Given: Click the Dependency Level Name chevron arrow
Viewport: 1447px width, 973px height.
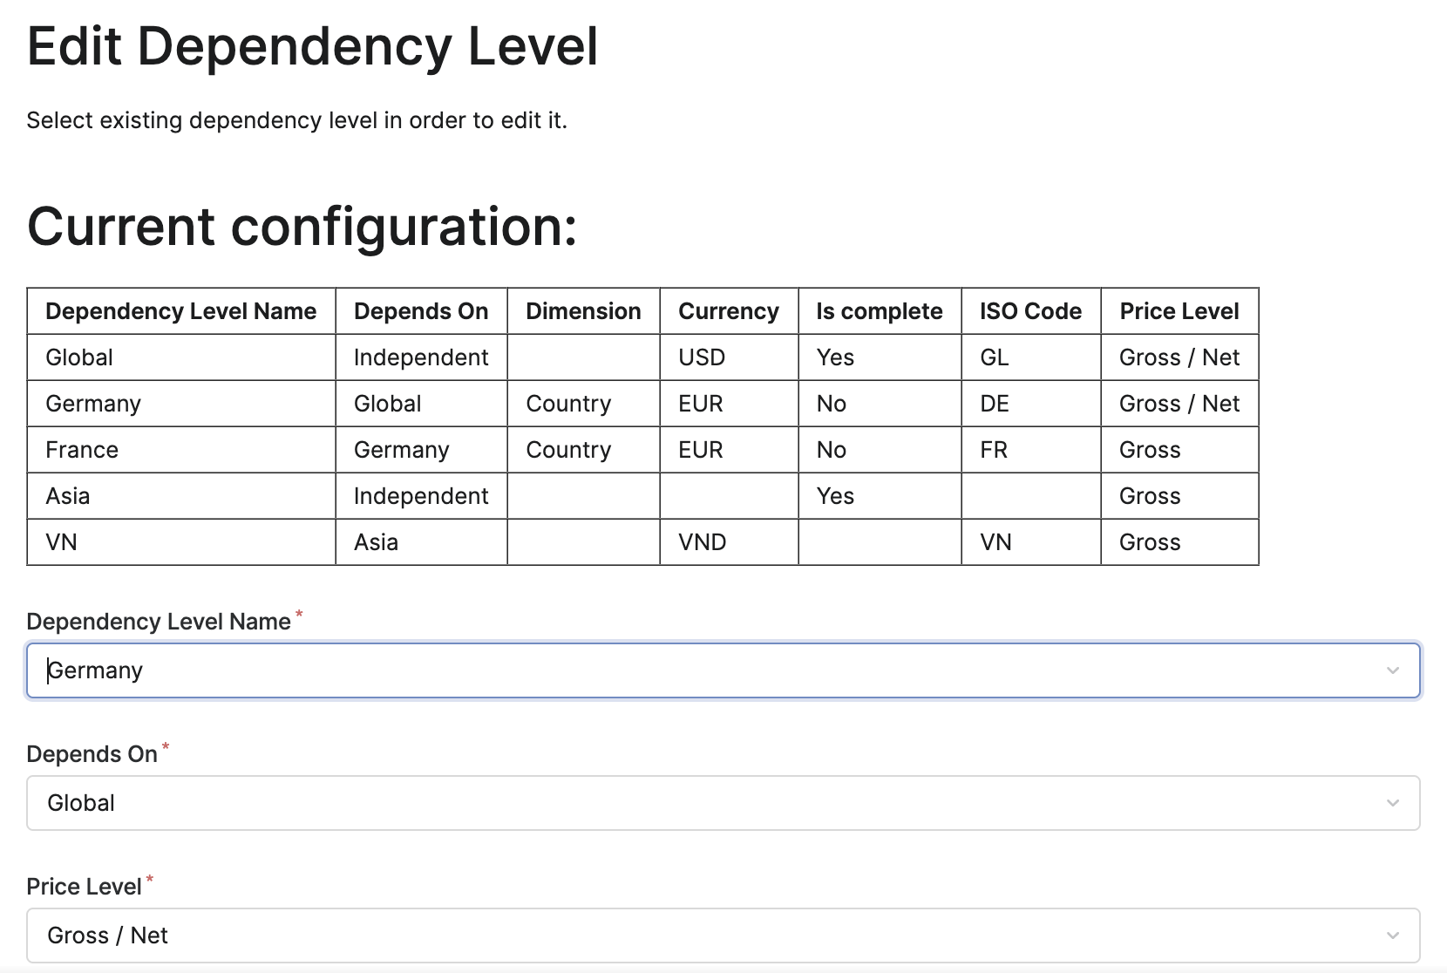Looking at the screenshot, I should 1393,670.
